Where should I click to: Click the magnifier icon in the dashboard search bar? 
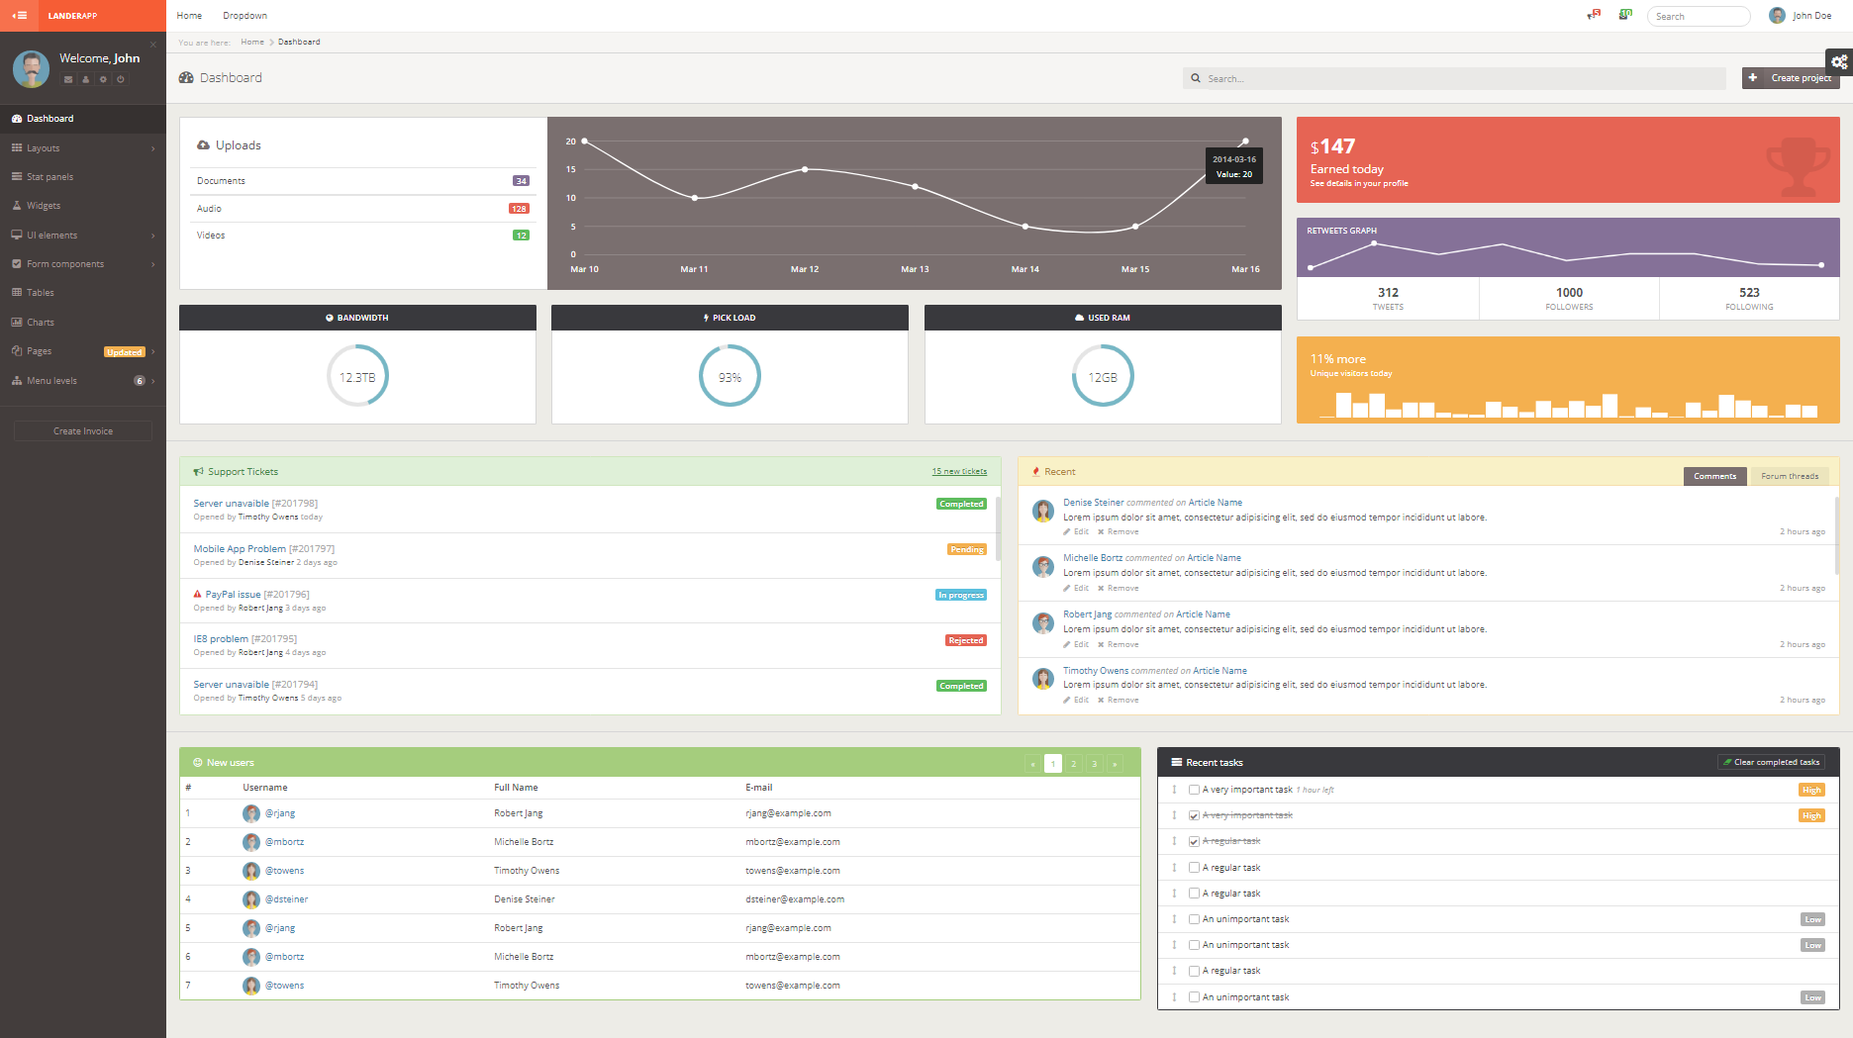[1196, 78]
